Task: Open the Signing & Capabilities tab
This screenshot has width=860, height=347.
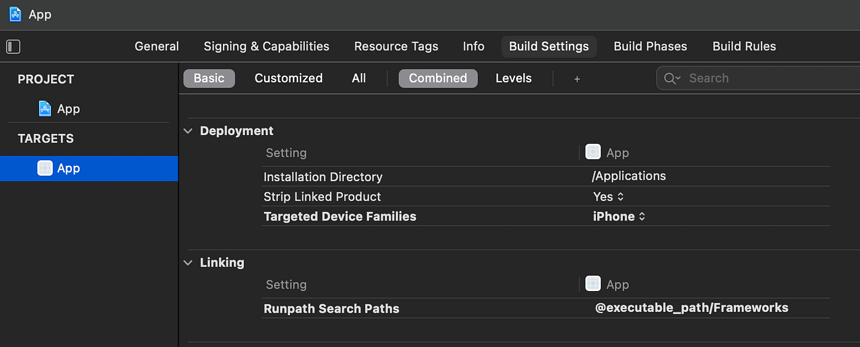Action: click(x=267, y=46)
